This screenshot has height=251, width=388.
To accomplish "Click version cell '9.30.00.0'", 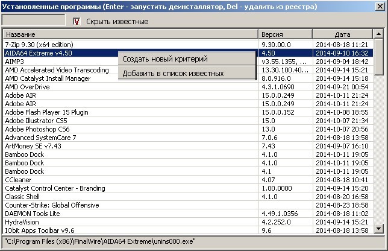I will [286, 45].
